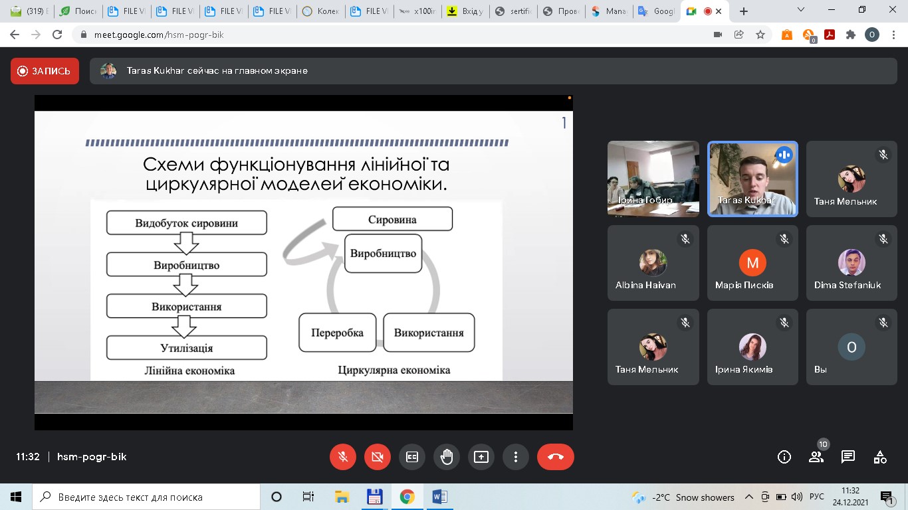Switch to the 'Поиск' tab

[x=77, y=11]
